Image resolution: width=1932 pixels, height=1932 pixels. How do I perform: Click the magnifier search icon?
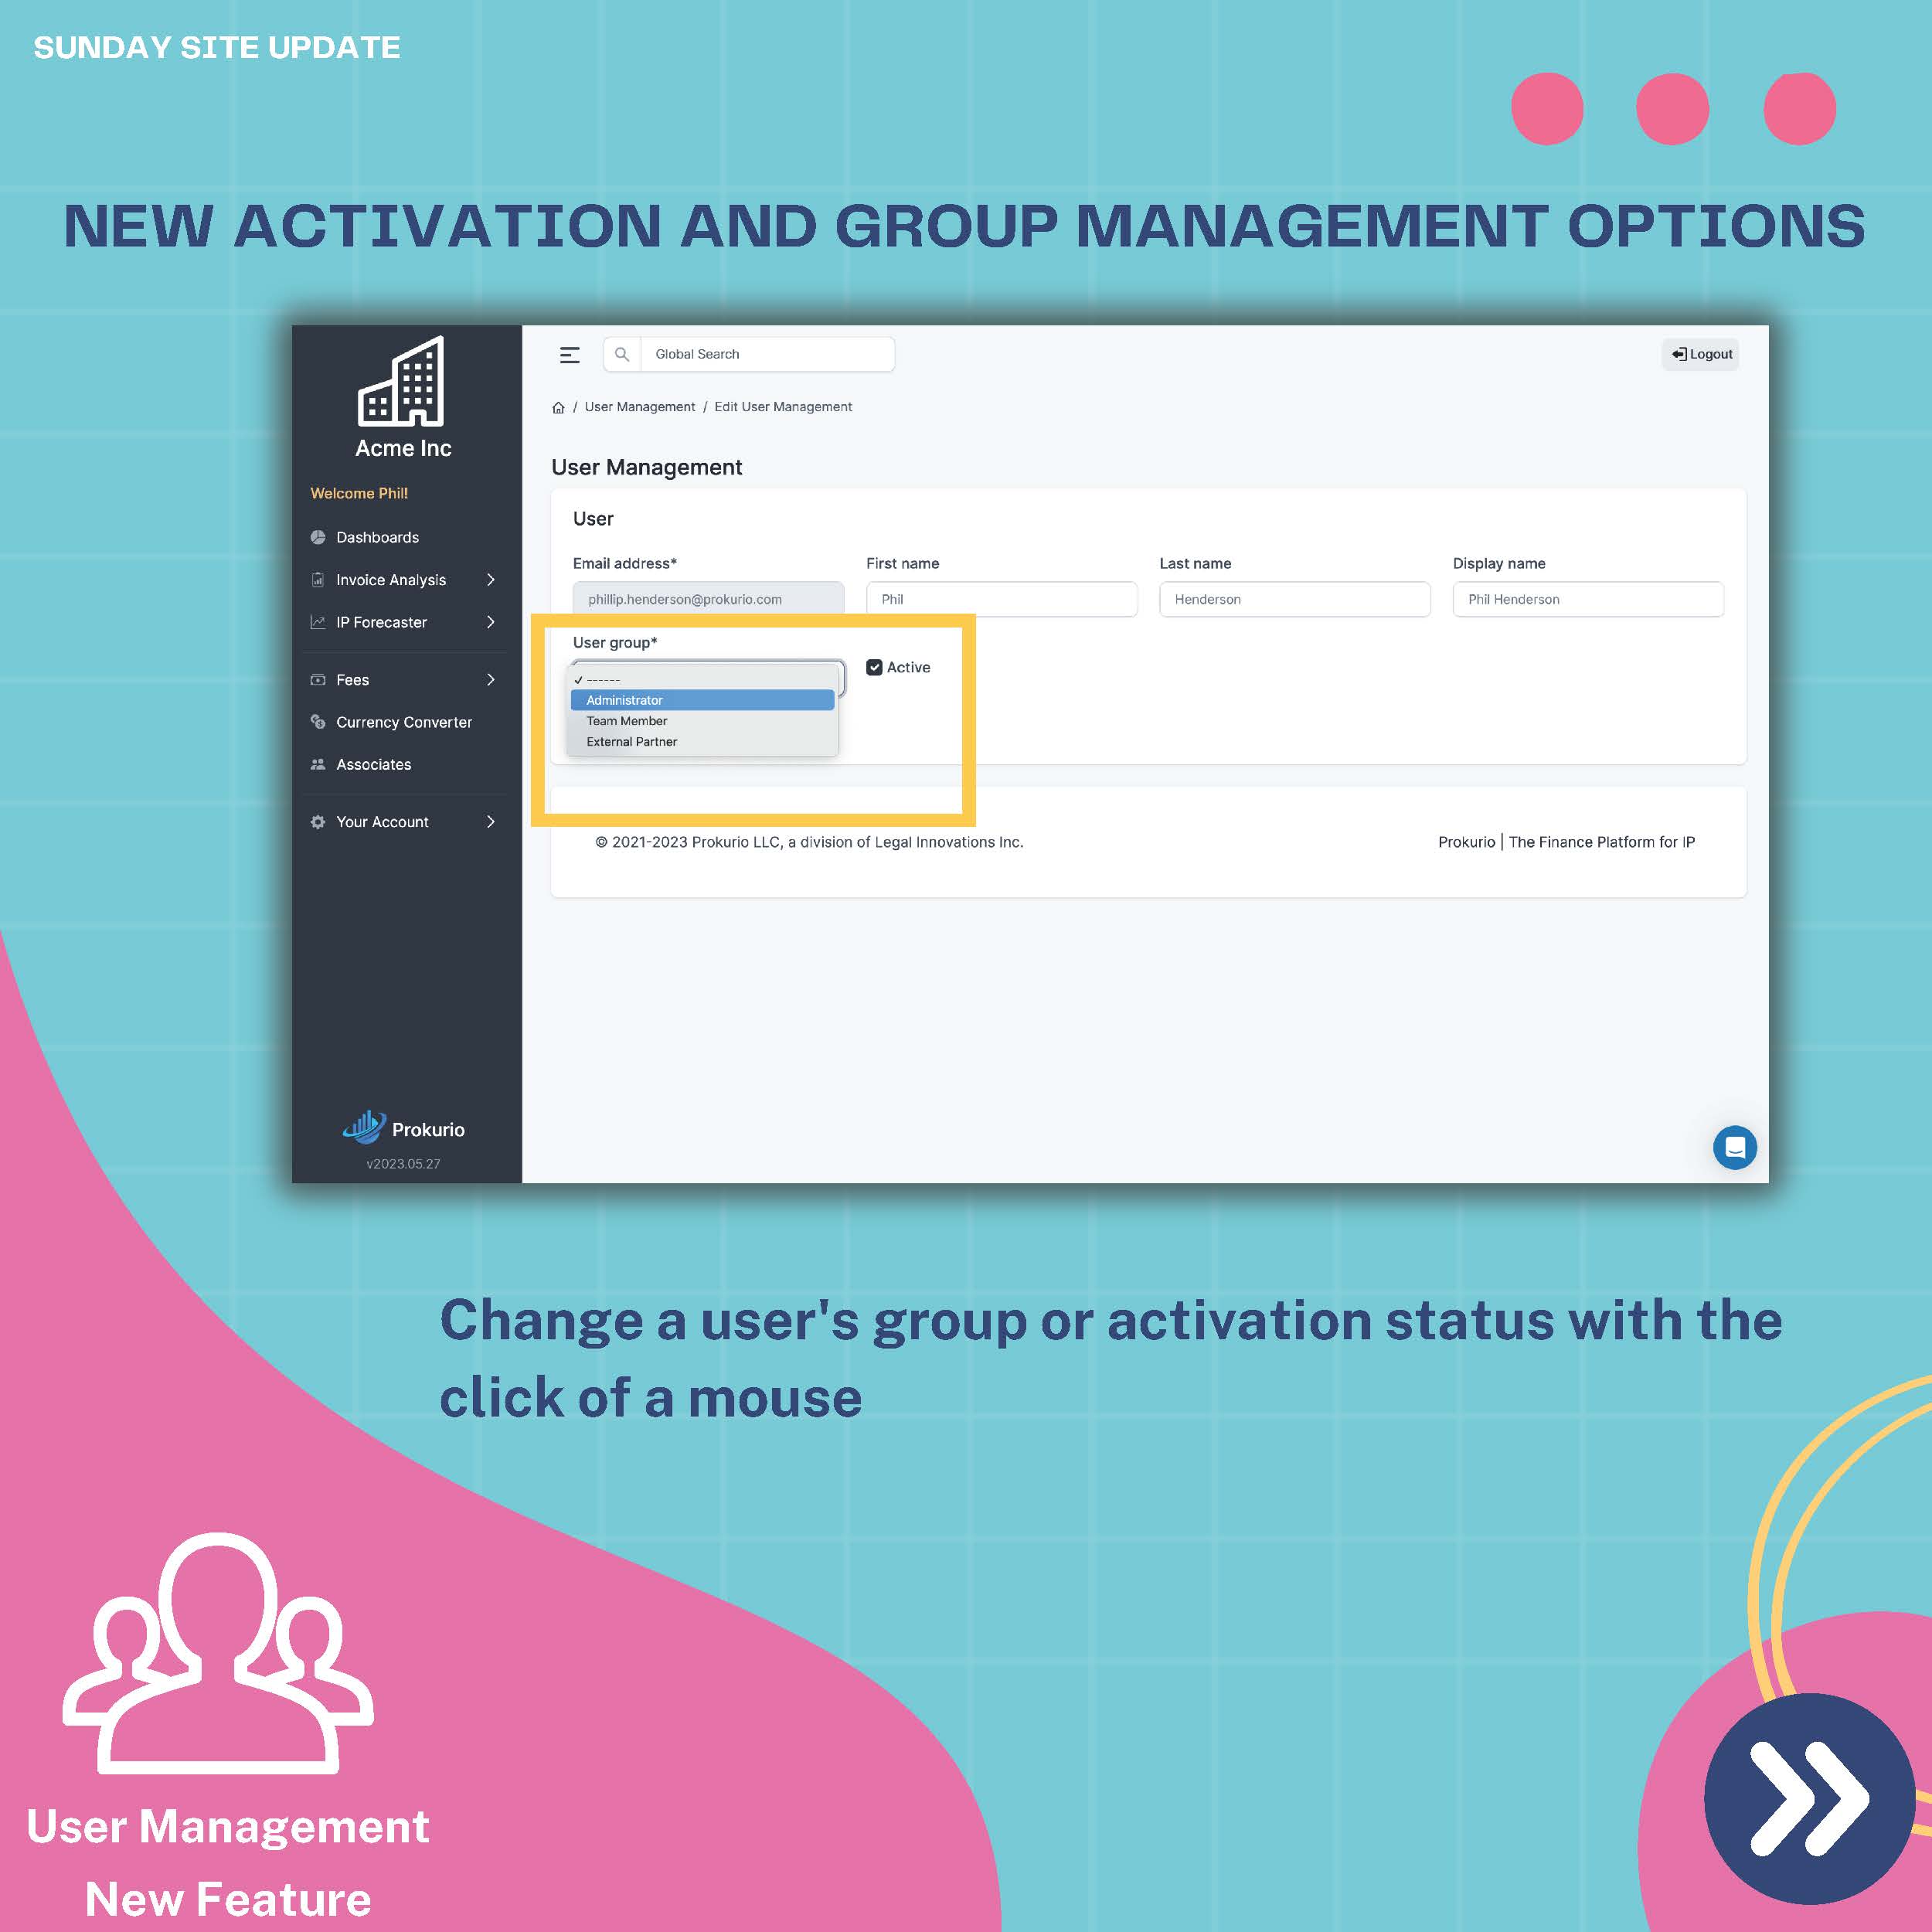pos(621,354)
